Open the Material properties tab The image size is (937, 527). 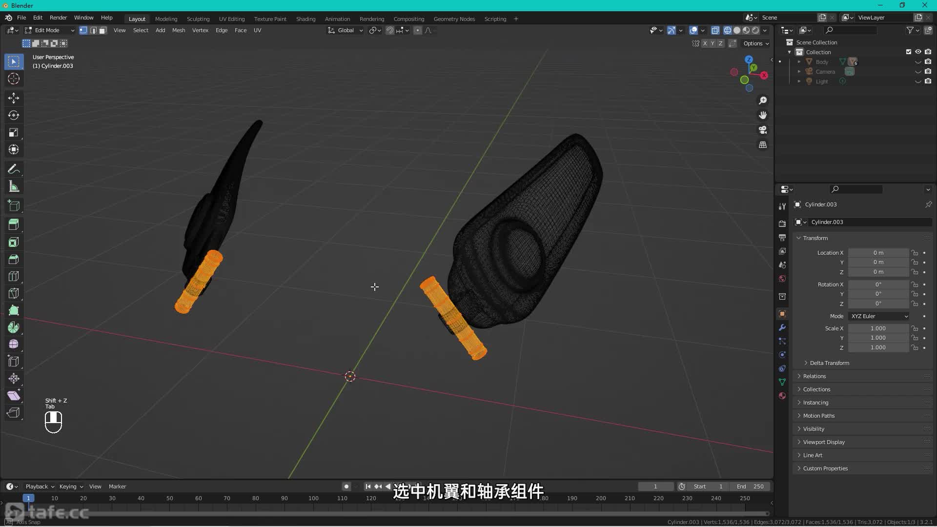(x=782, y=396)
